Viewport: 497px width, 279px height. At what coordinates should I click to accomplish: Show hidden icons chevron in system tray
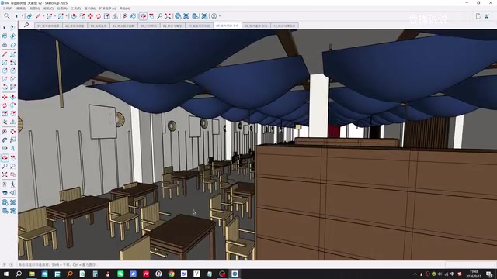coord(415,274)
